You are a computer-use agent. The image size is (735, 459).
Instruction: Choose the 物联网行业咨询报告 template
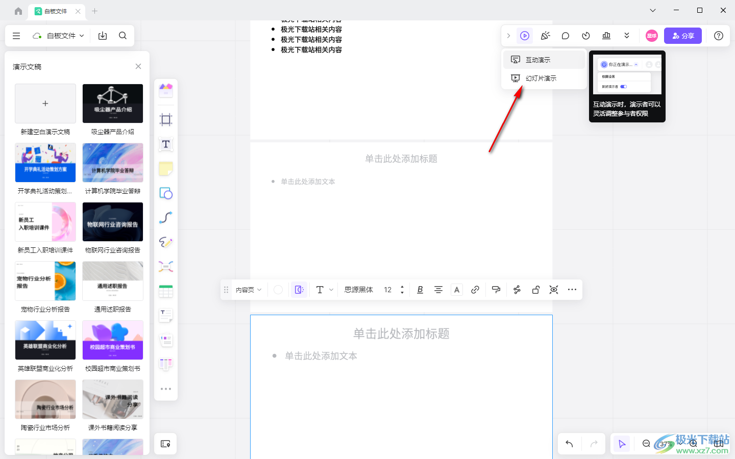pyautogui.click(x=113, y=222)
